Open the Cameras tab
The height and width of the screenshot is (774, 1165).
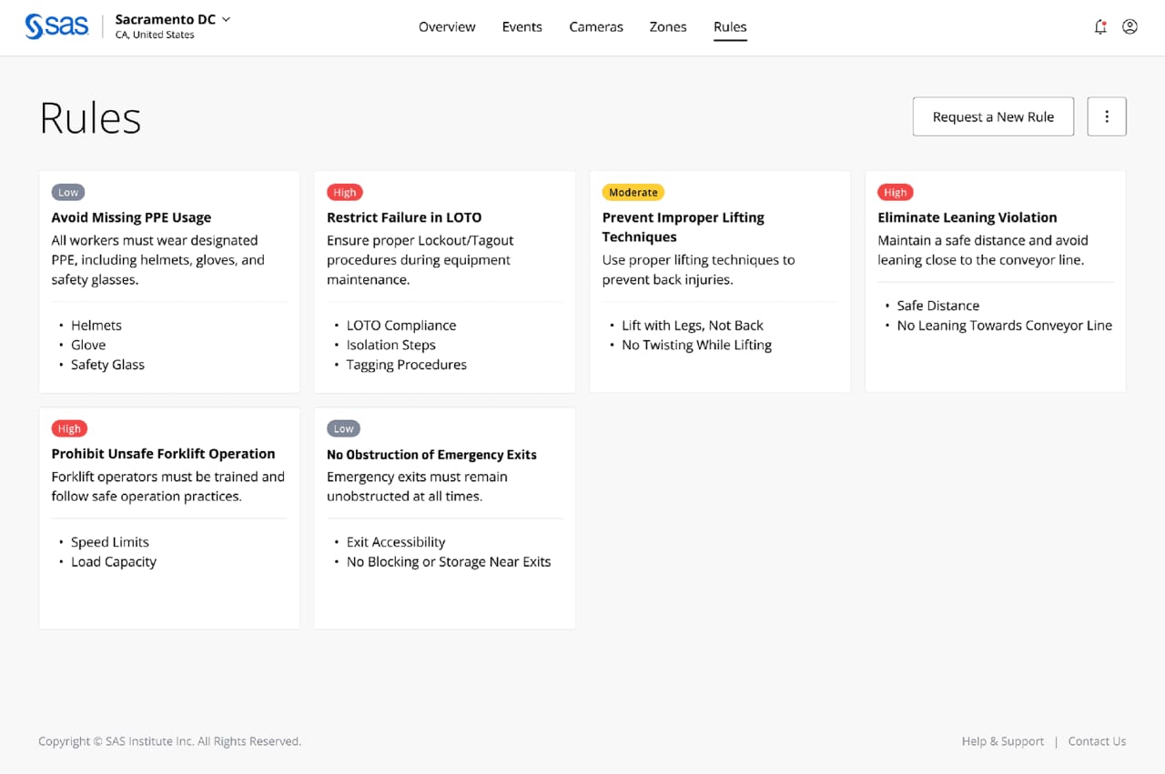pos(596,26)
